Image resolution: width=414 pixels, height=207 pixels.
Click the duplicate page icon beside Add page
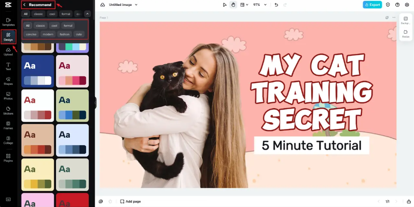[x=101, y=202]
